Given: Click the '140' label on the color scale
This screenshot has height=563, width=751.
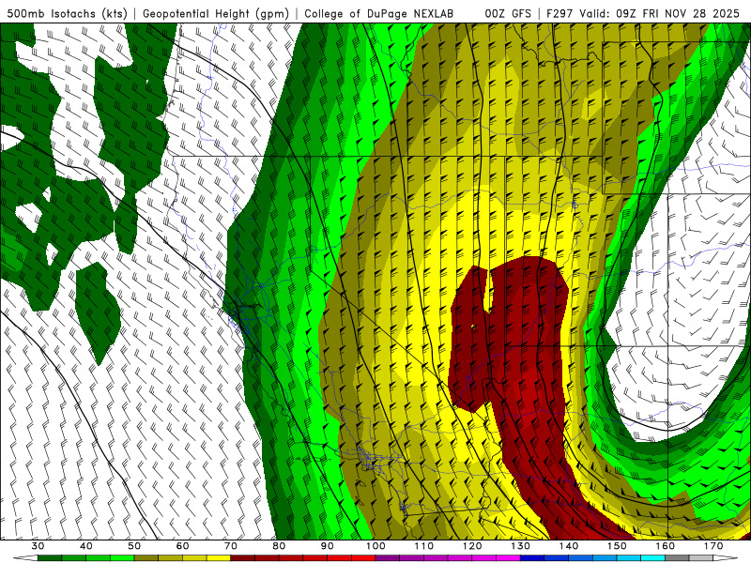Looking at the screenshot, I should [x=569, y=546].
